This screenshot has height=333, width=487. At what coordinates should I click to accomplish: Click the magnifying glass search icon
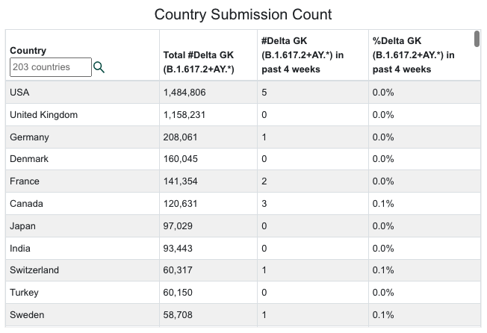(99, 67)
